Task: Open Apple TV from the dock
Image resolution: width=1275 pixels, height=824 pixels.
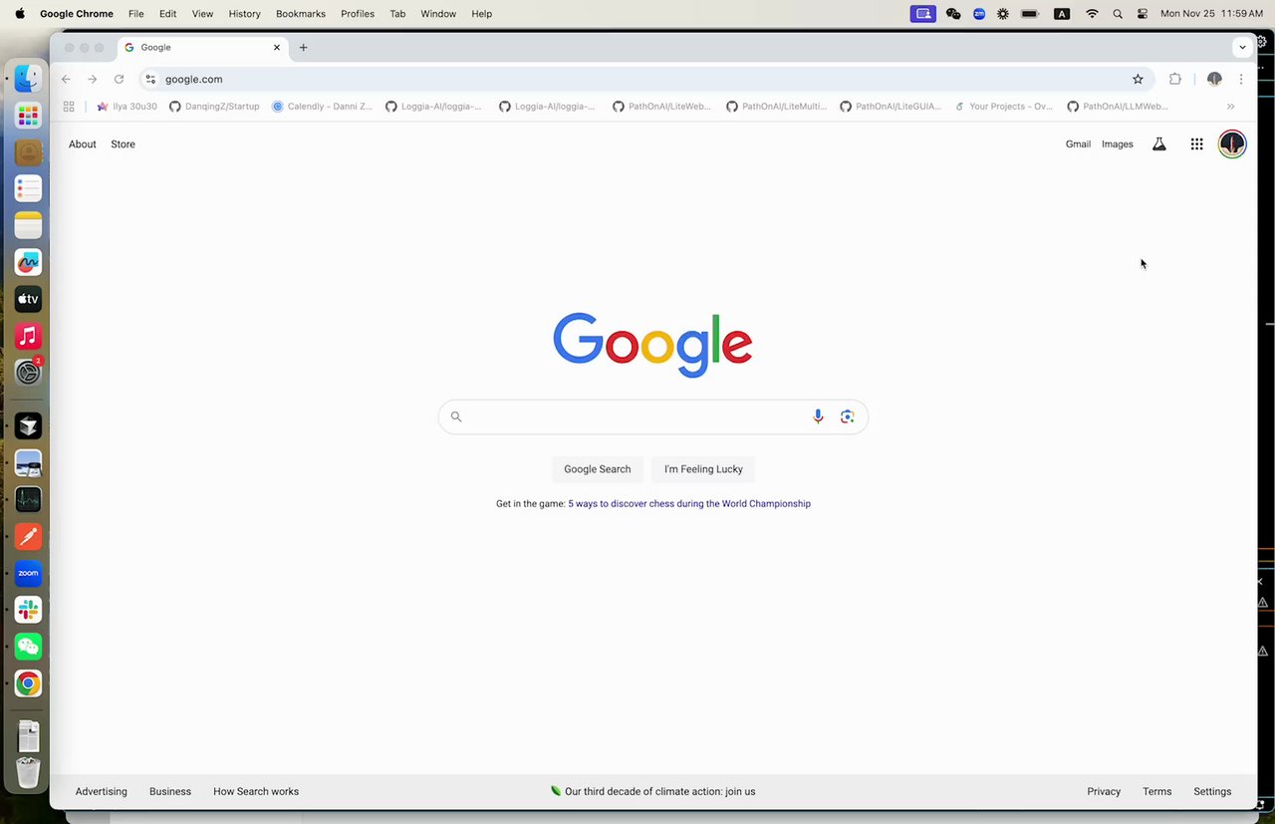Action: 28,299
